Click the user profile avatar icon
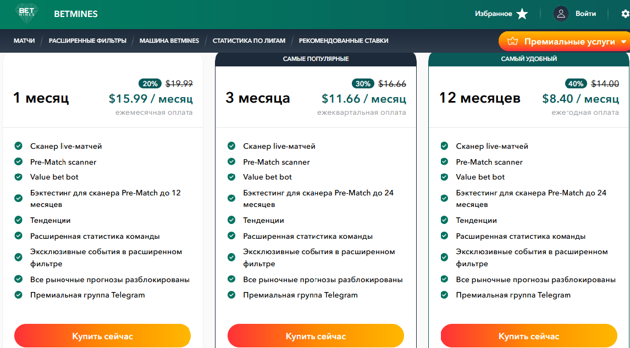Viewport: 630px width, 348px height. tap(561, 14)
